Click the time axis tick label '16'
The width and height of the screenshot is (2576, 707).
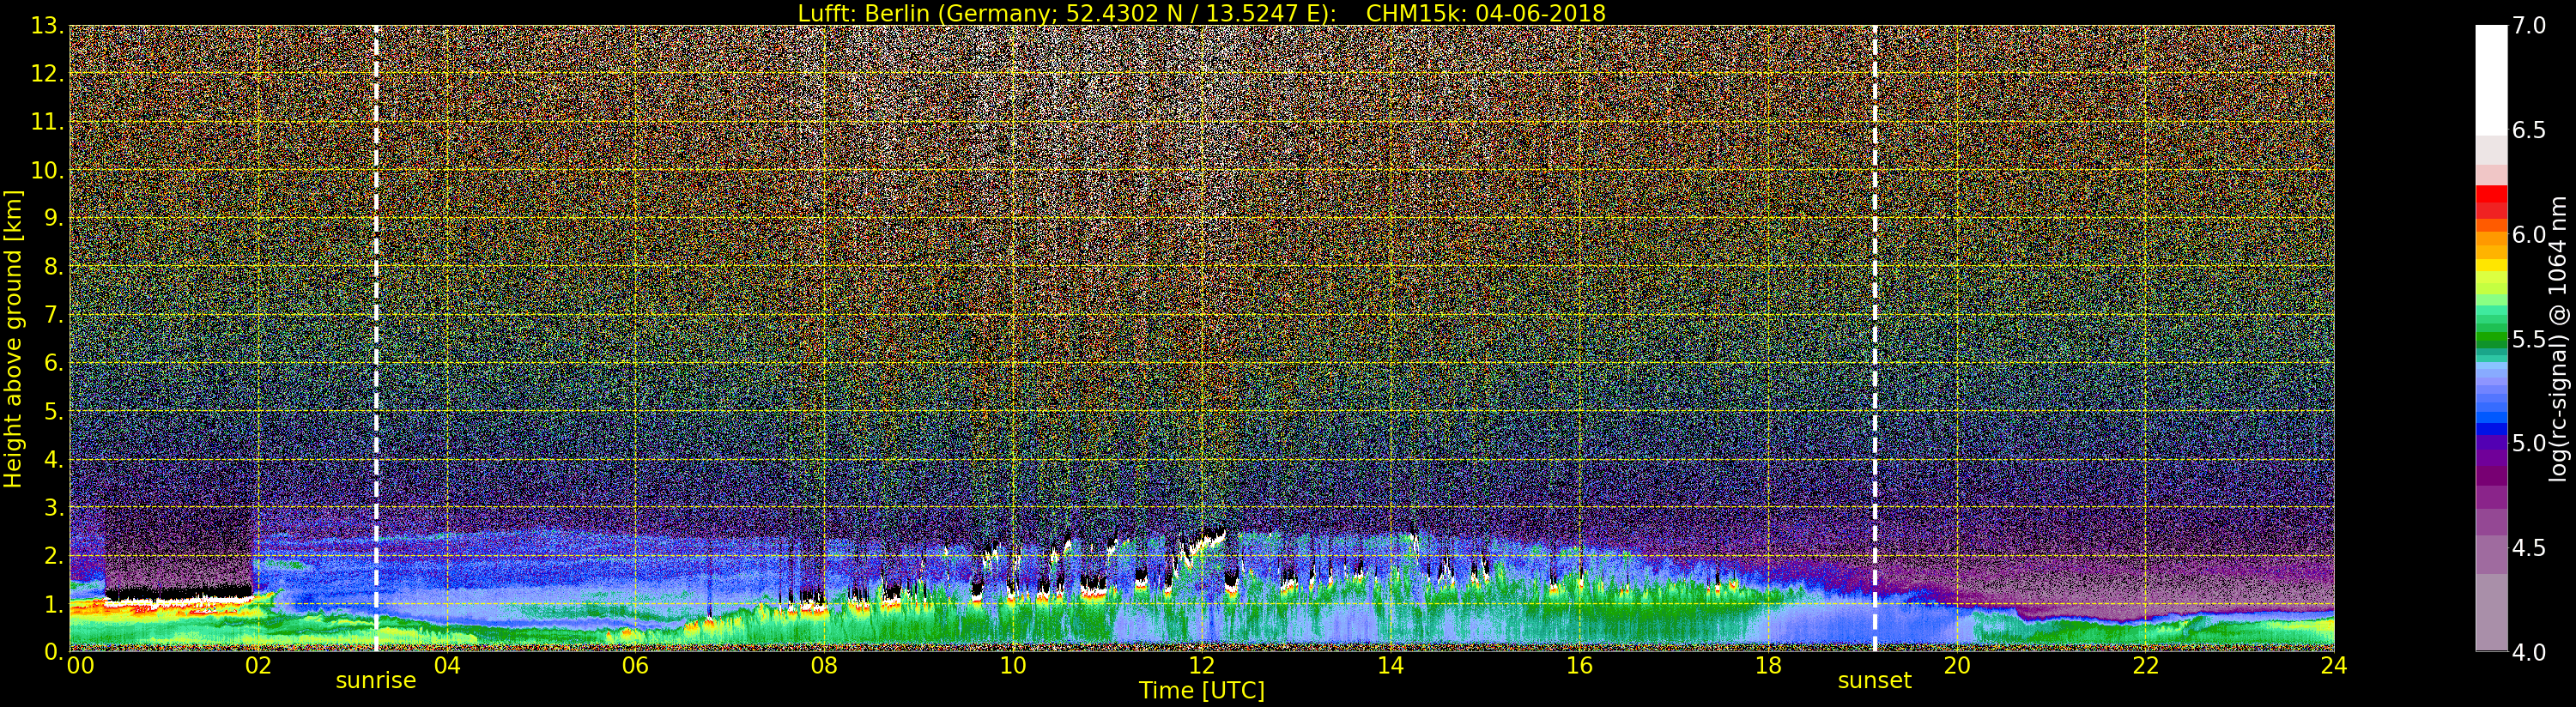click(1579, 666)
